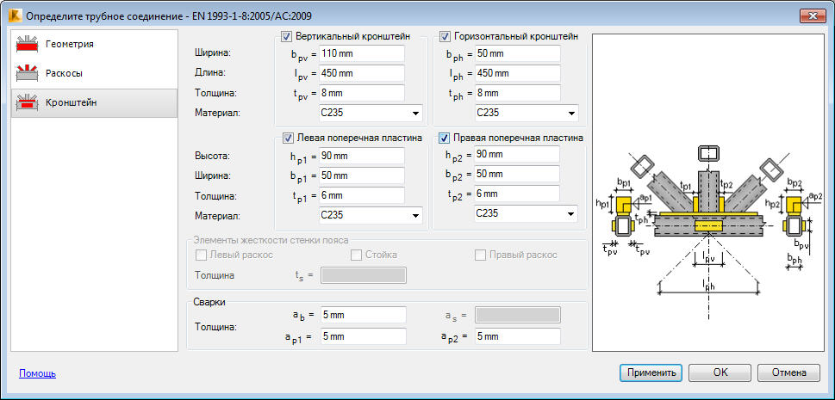The height and width of the screenshot is (400, 835).
Task: Click the Отмена button
Action: (x=788, y=372)
